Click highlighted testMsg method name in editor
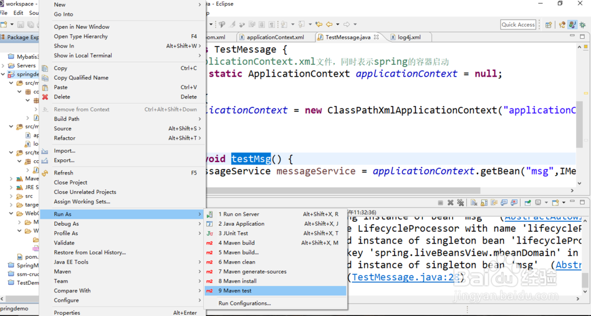 251,159
